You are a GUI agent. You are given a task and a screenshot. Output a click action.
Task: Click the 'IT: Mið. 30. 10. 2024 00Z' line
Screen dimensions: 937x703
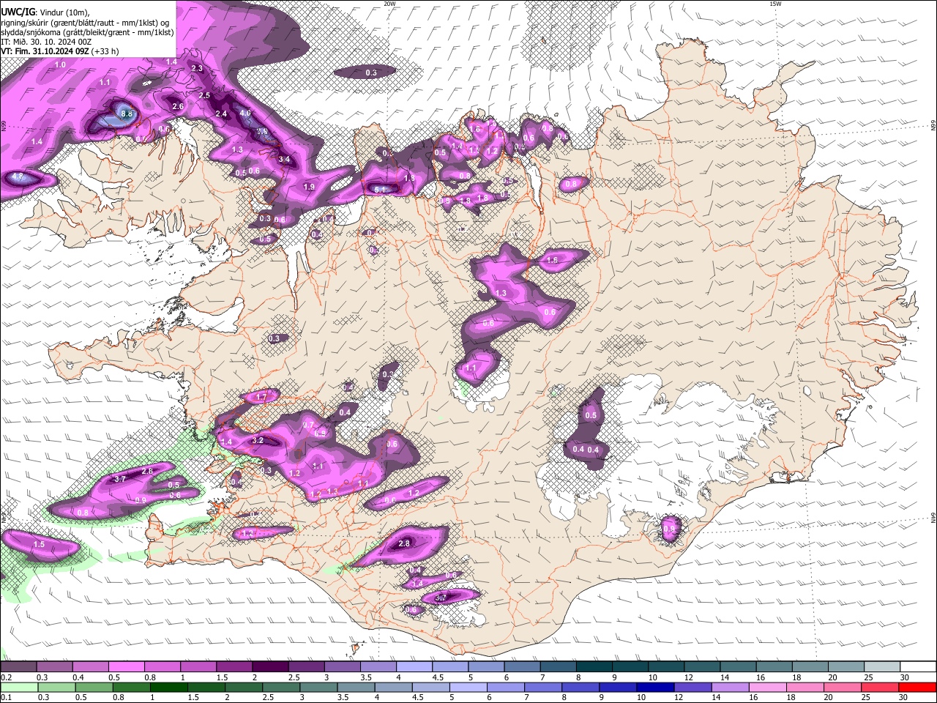tap(46, 42)
